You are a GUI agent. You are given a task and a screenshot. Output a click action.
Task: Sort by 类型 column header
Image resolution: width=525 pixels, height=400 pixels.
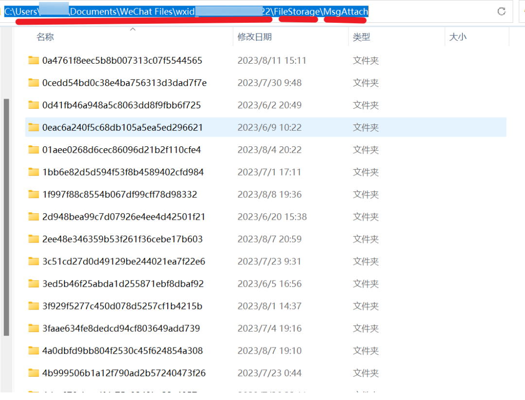click(x=361, y=37)
